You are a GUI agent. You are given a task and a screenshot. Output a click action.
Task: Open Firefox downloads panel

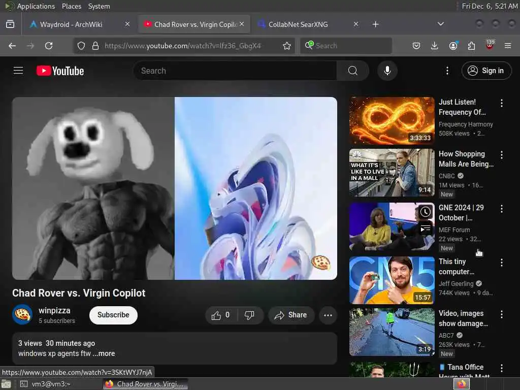click(x=435, y=46)
